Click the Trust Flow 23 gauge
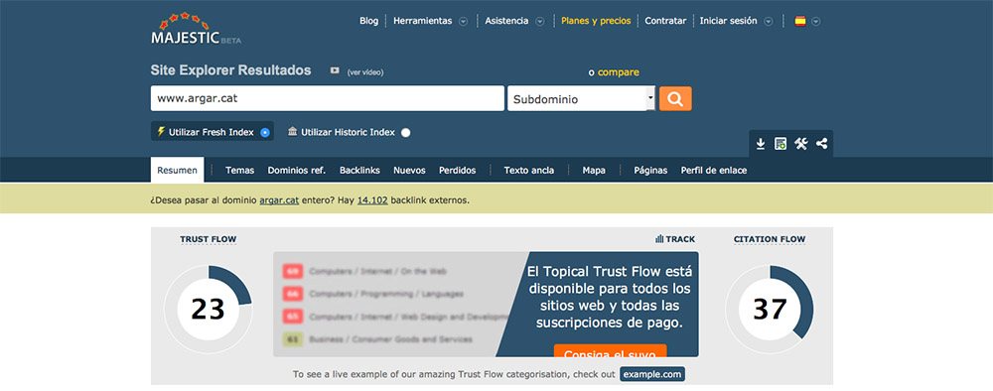The height and width of the screenshot is (391, 993). click(x=209, y=309)
